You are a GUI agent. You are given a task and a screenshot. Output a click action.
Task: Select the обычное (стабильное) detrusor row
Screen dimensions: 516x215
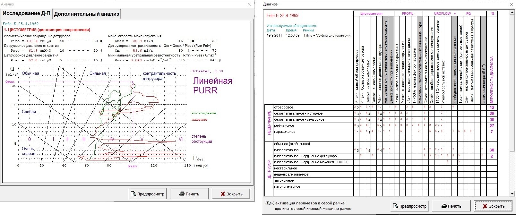pyautogui.click(x=292, y=144)
